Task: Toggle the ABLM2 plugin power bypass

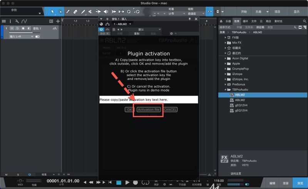Action: point(101,29)
